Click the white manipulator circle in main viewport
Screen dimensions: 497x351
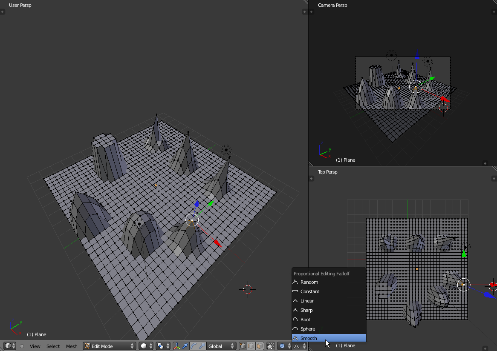tap(192, 220)
